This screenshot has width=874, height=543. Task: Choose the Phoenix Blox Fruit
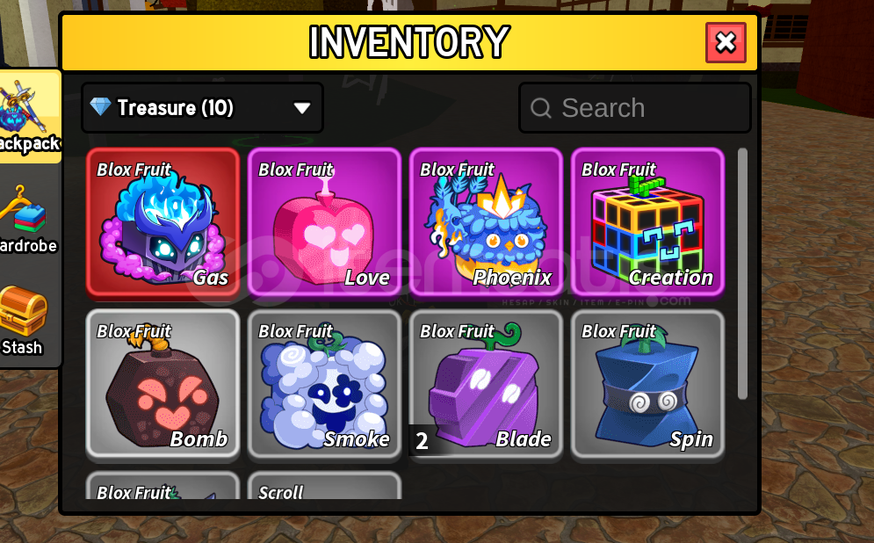(486, 221)
